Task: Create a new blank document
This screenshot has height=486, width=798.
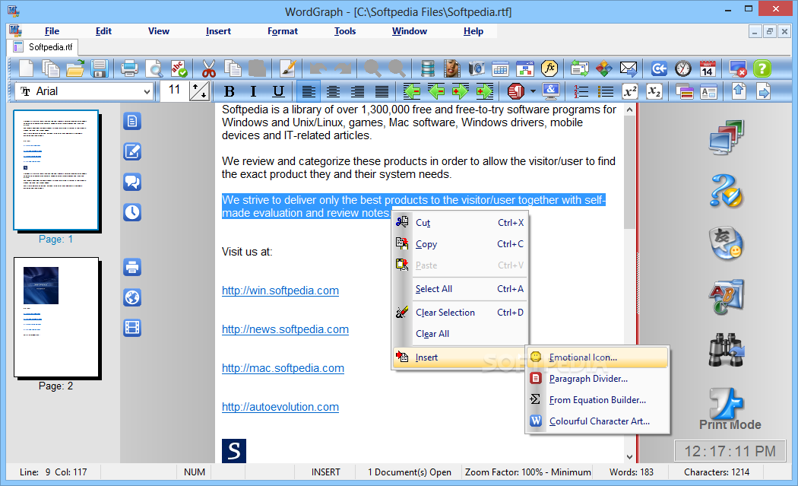Action: click(26, 68)
